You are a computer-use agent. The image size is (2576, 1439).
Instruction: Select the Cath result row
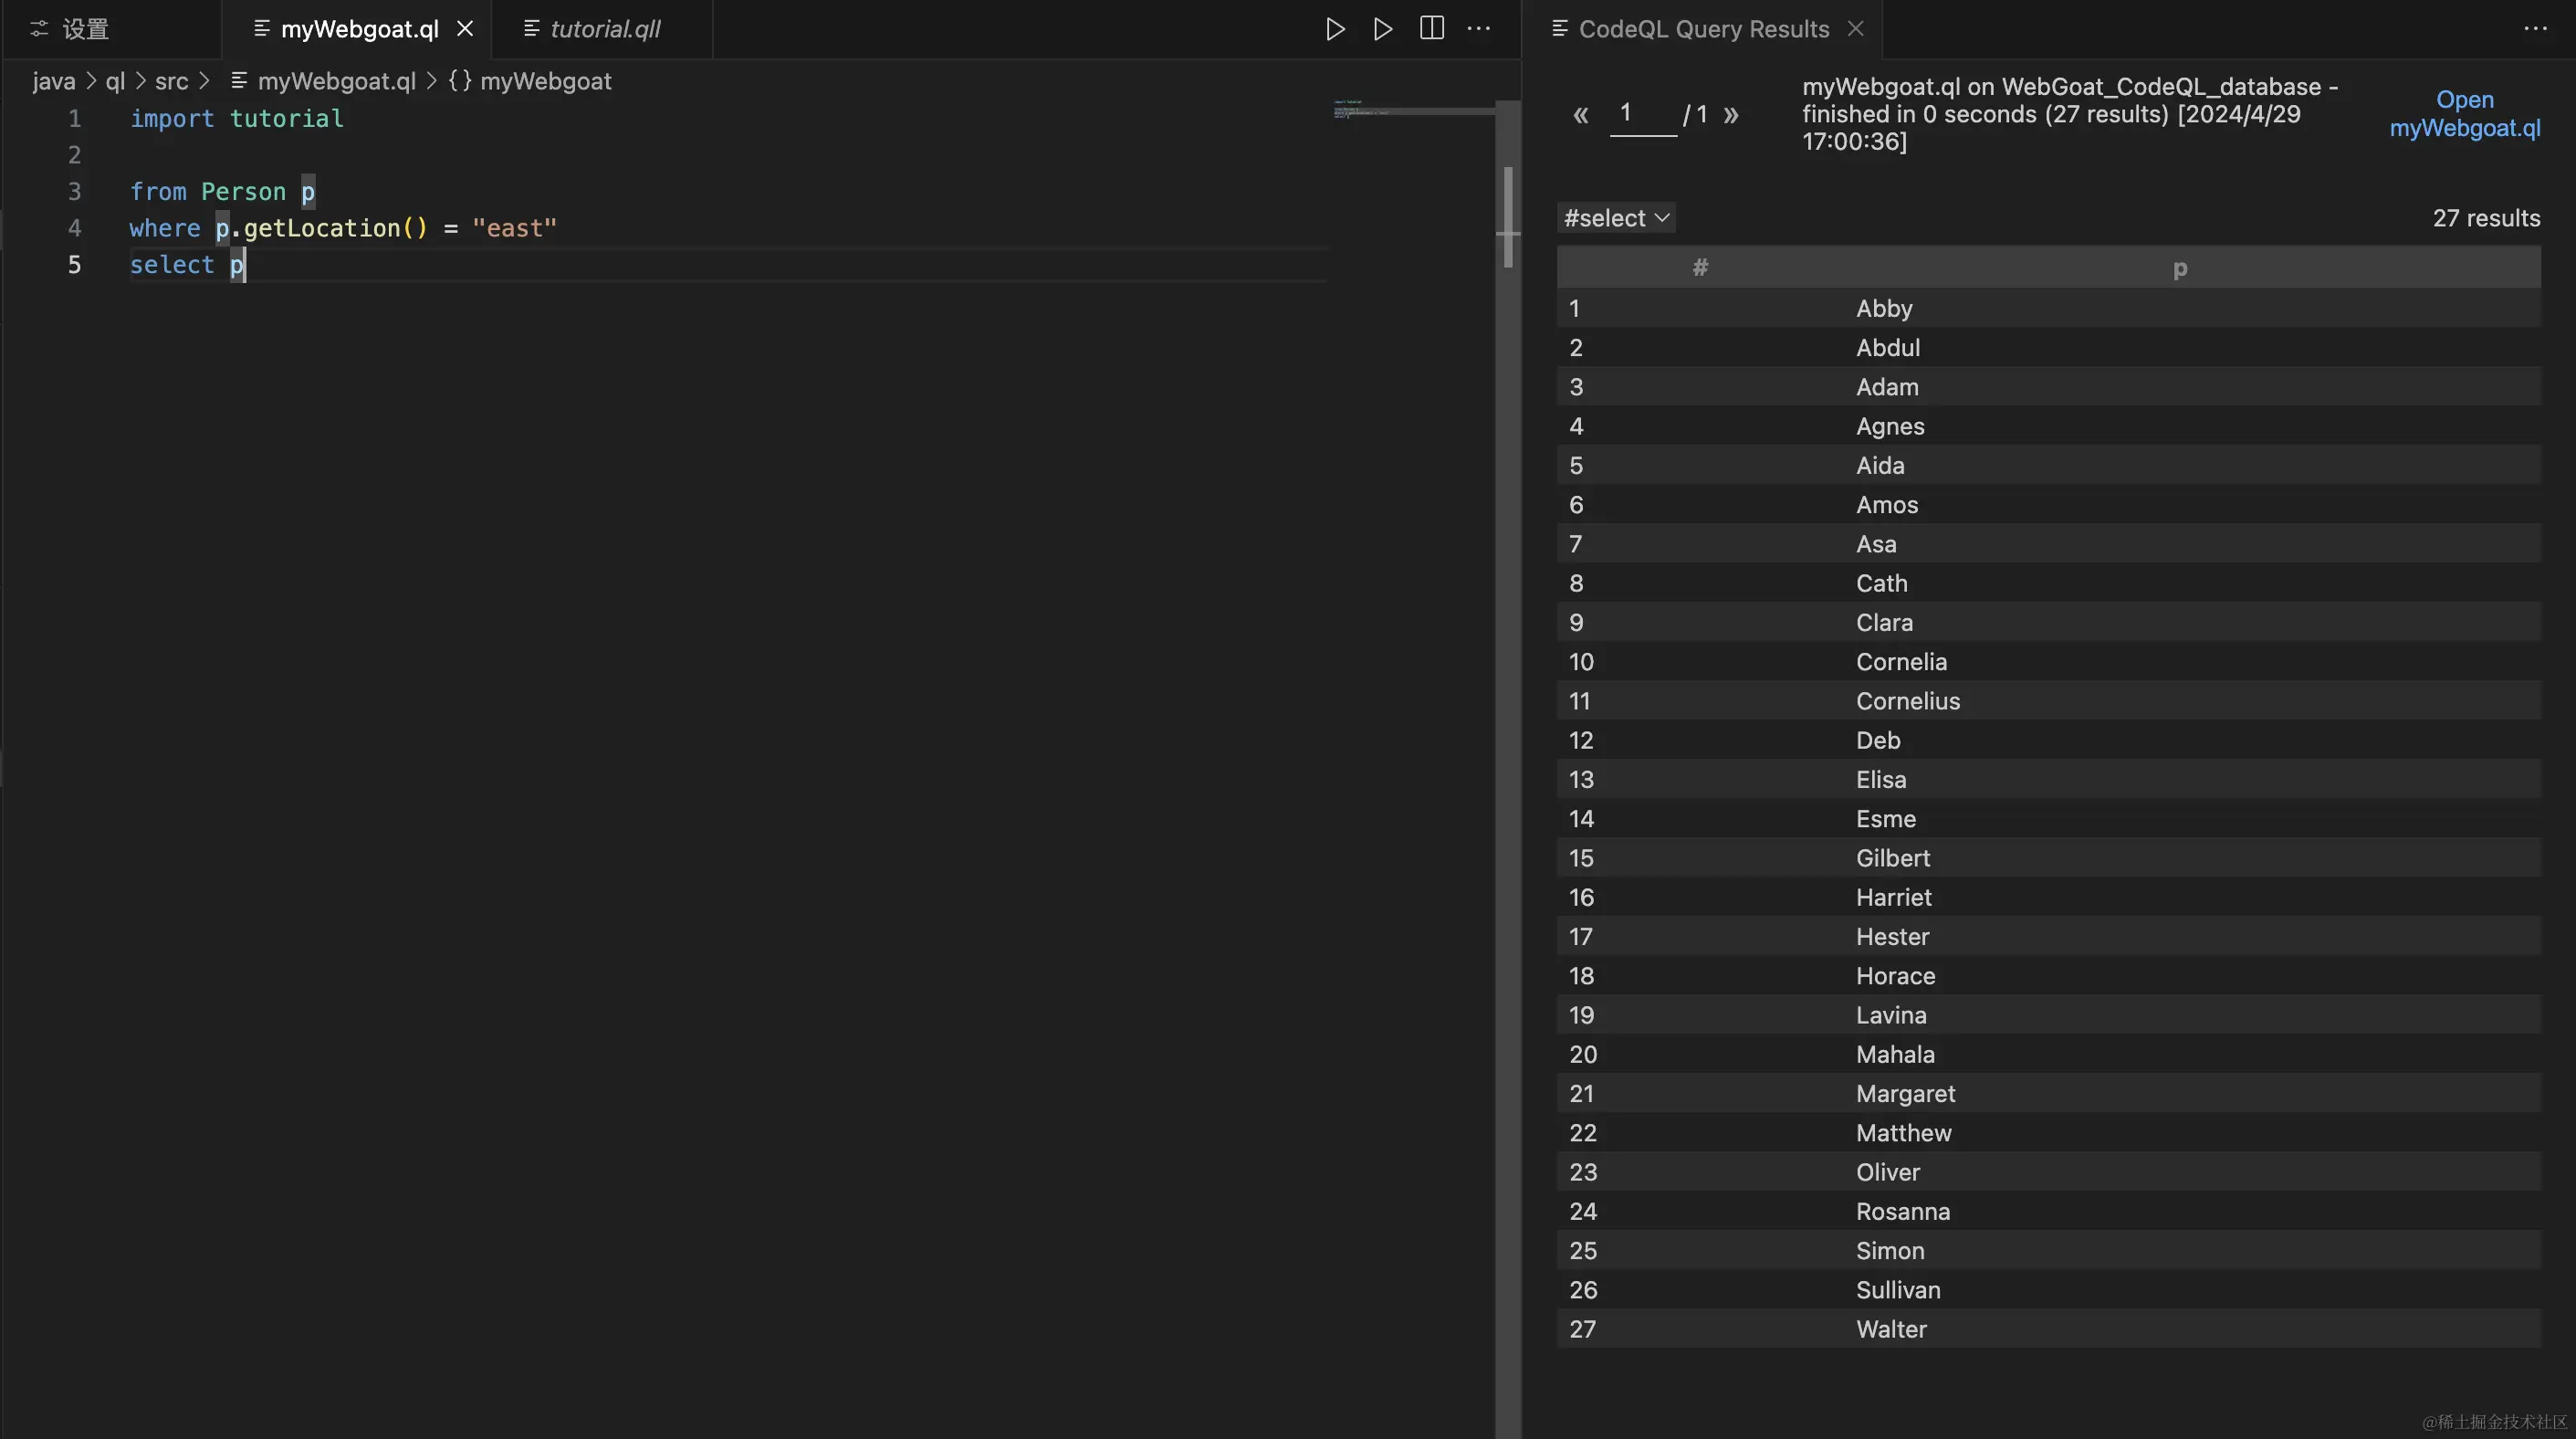click(2049, 583)
